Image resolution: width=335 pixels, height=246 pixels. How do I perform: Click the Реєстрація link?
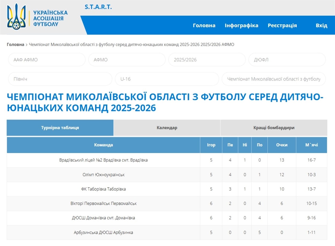click(282, 25)
